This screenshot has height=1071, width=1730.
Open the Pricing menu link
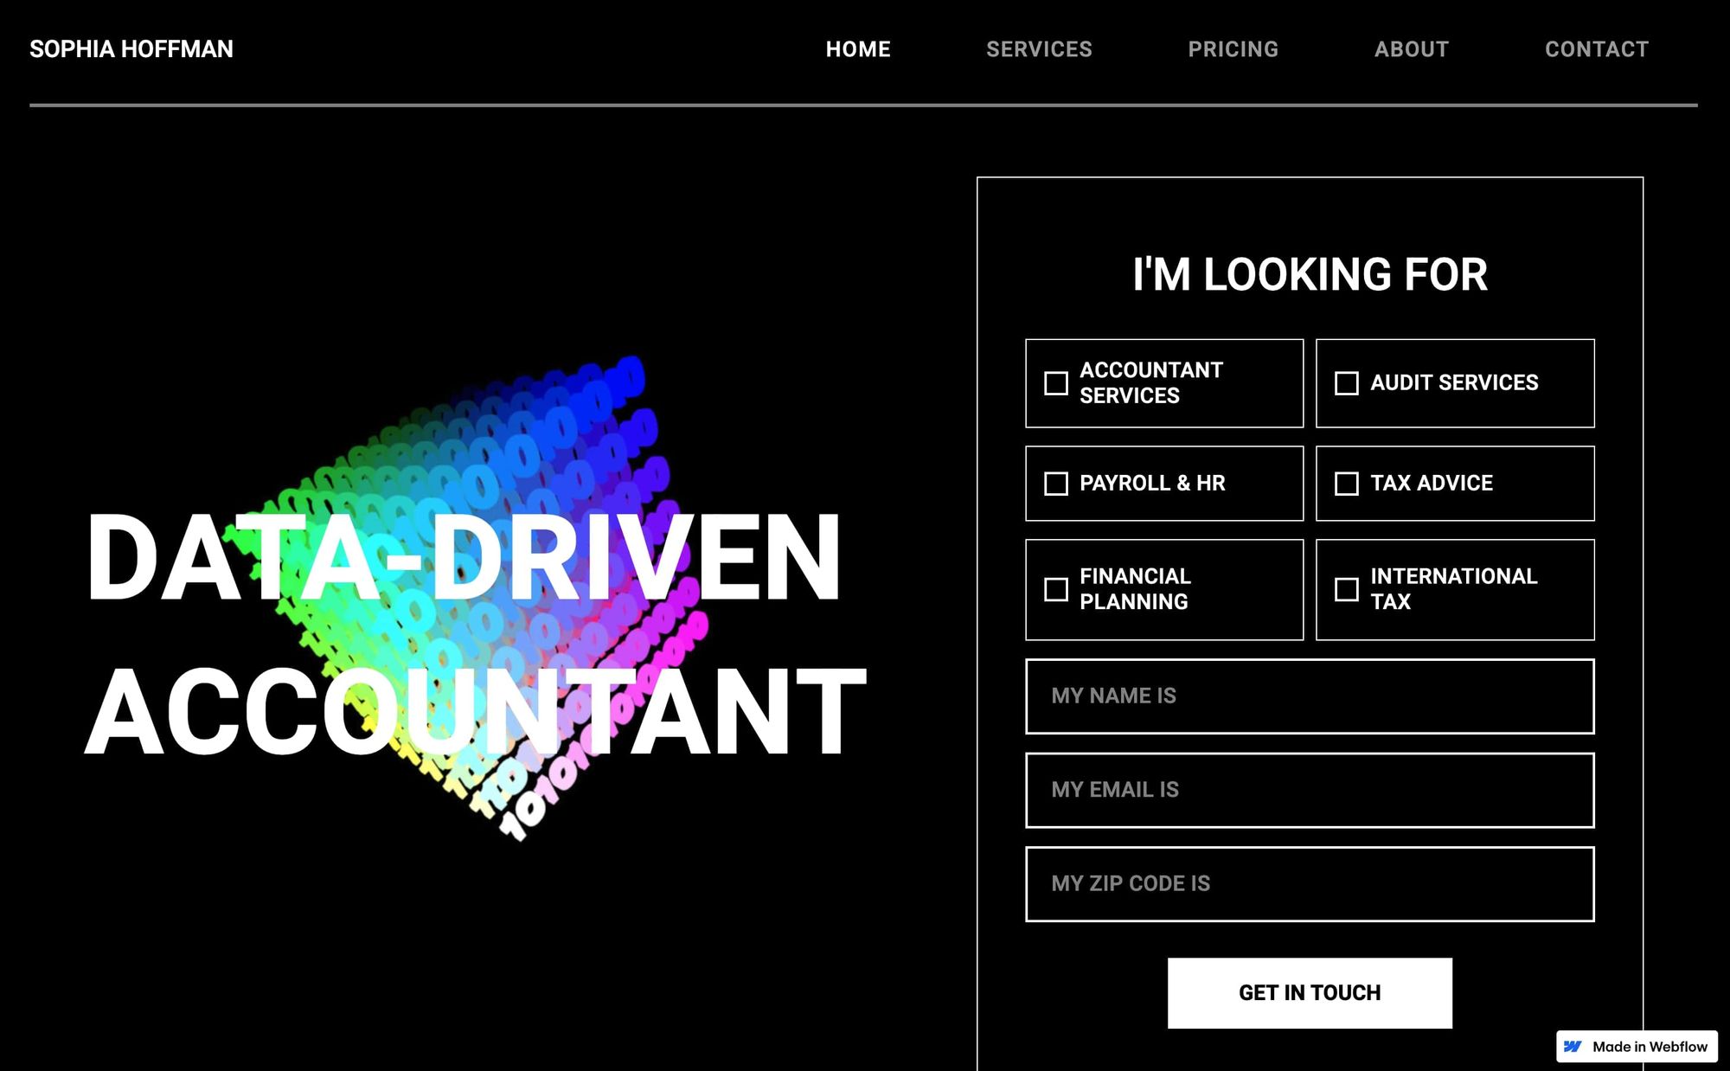(x=1233, y=49)
